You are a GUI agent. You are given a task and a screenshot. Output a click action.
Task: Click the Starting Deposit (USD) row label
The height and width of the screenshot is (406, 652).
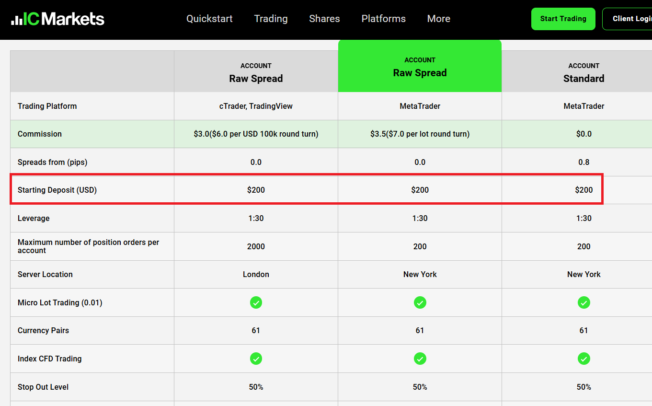(57, 190)
